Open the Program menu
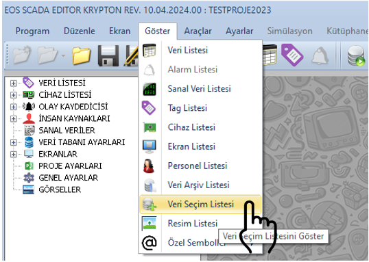 coord(32,31)
